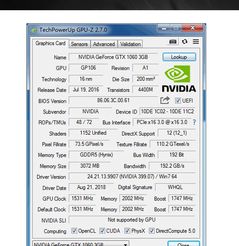
Task: Click the Bus Interface PCIe x16 3.0 value
Action: pyautogui.click(x=162, y=122)
